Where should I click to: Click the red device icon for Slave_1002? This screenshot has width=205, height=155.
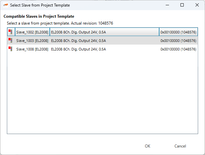click(x=10, y=32)
